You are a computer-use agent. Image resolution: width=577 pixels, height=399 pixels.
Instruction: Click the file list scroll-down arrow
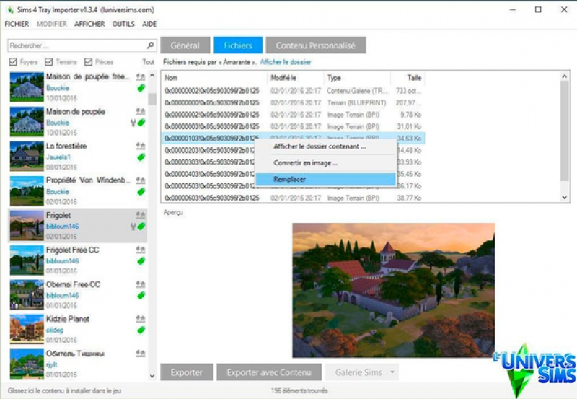(x=565, y=197)
